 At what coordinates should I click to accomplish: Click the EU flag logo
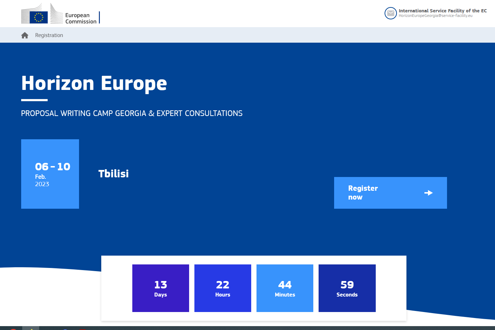coord(38,17)
